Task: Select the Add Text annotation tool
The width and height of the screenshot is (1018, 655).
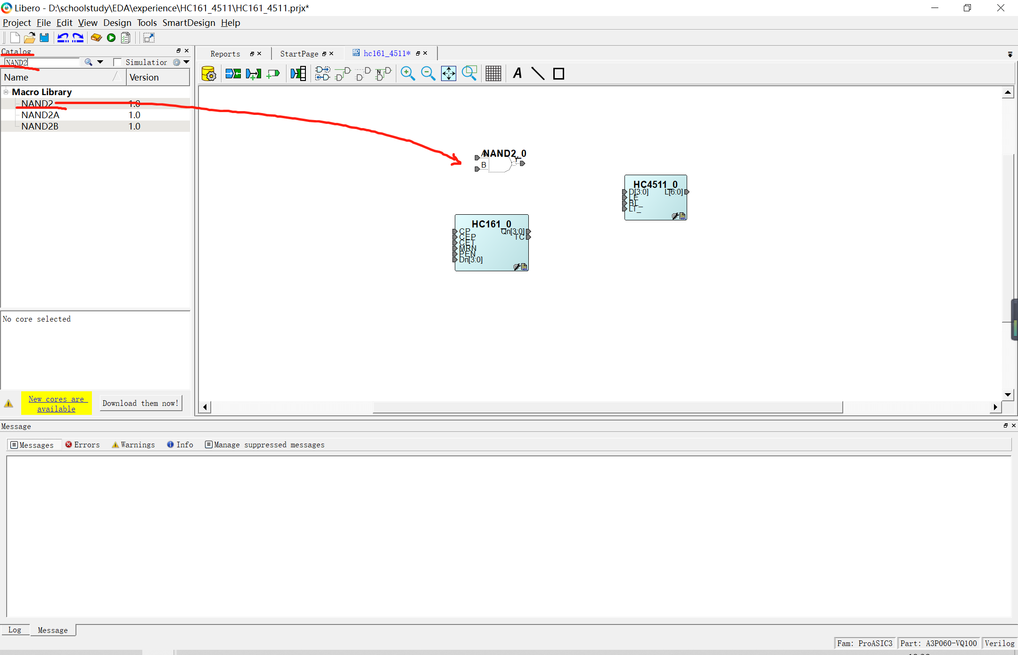Action: click(x=517, y=73)
